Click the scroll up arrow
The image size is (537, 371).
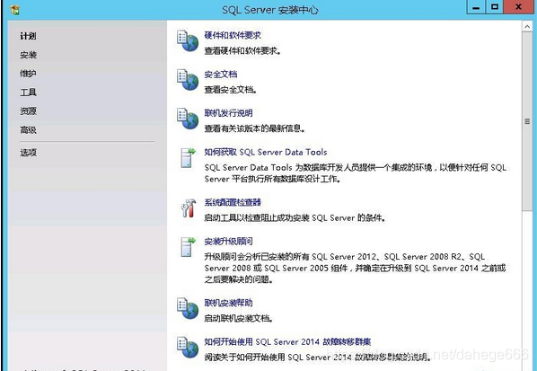(x=527, y=26)
